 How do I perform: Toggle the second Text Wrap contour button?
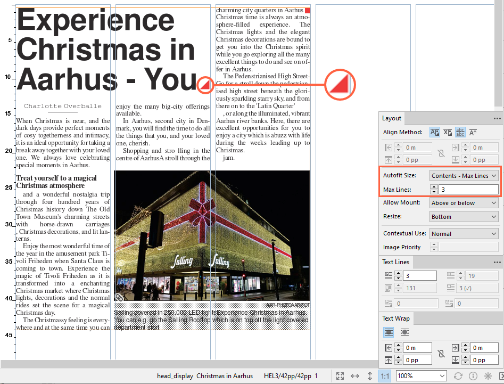pos(404,332)
